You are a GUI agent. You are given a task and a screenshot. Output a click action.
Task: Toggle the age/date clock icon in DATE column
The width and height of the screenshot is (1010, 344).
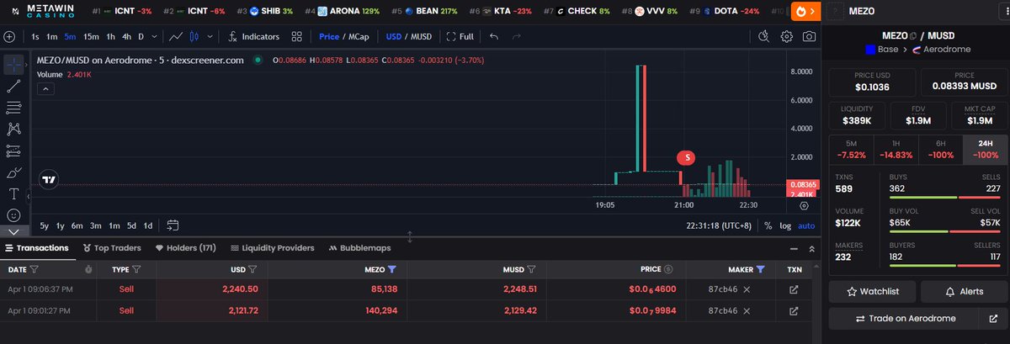88,270
